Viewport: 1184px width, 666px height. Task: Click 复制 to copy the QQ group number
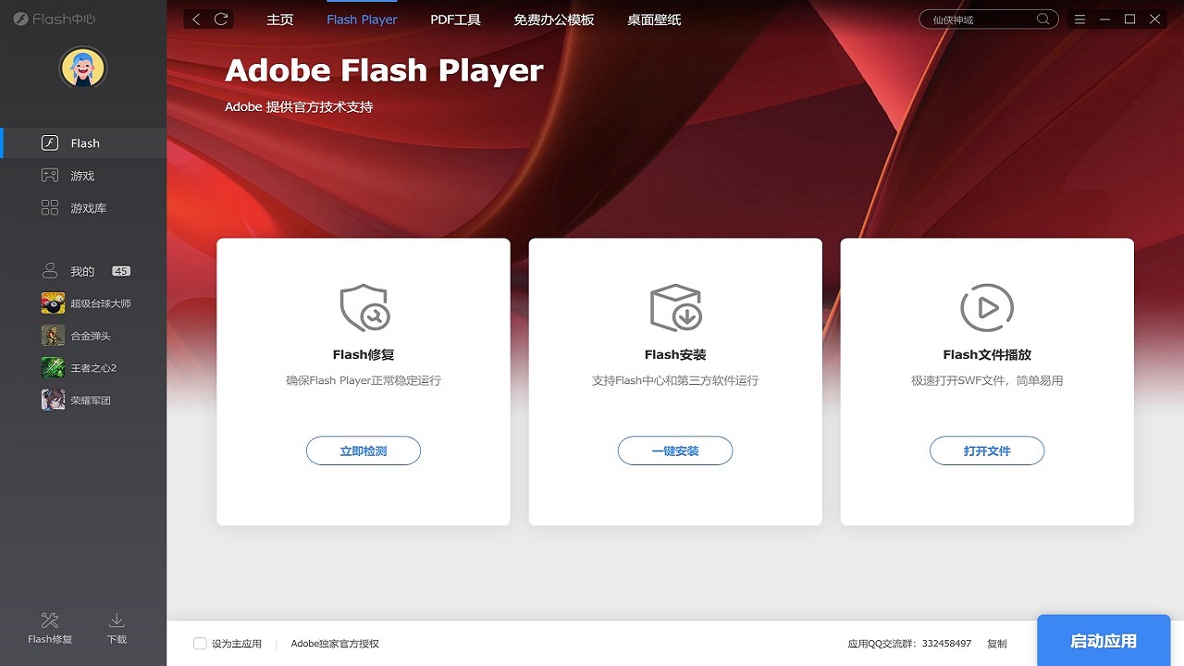996,643
